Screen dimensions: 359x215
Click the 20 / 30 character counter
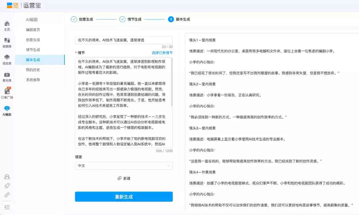click(167, 47)
